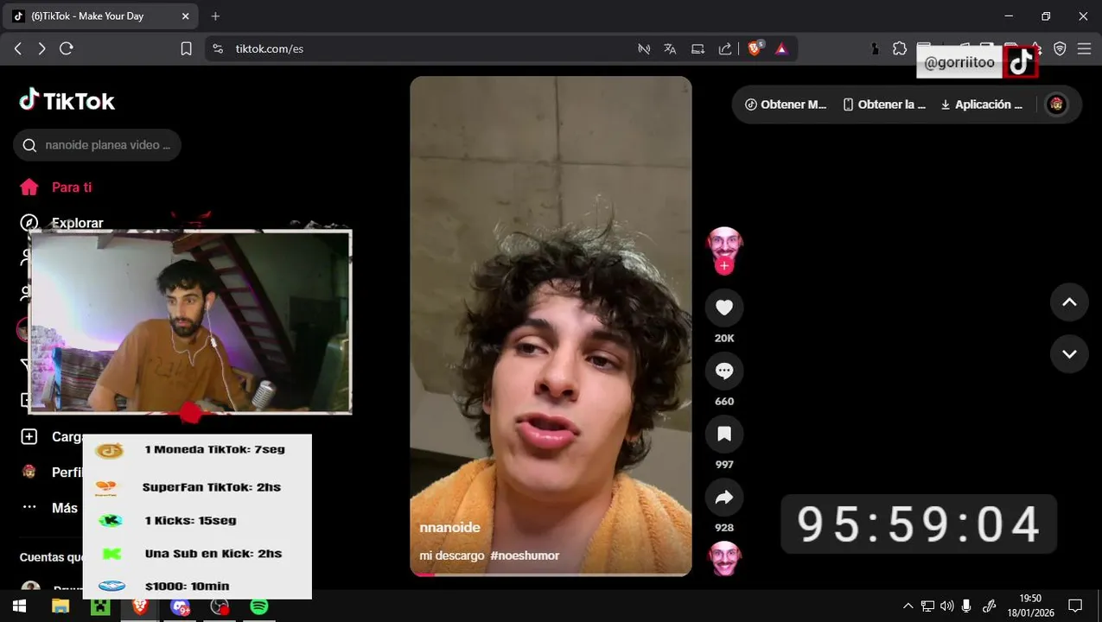Screen dimensions: 1102x622
Task: Focus the TikTok search box
Action: coord(98,145)
